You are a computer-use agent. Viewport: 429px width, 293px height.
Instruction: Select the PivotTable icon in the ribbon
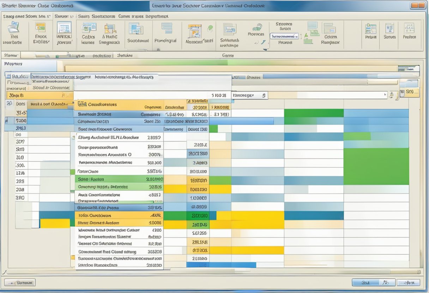[14, 30]
